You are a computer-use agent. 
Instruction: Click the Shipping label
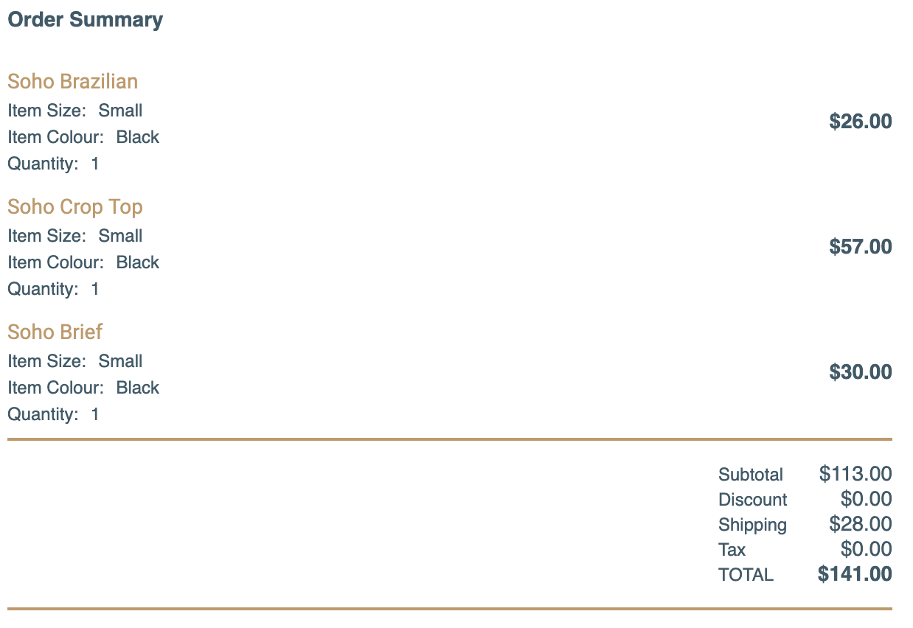pos(752,525)
